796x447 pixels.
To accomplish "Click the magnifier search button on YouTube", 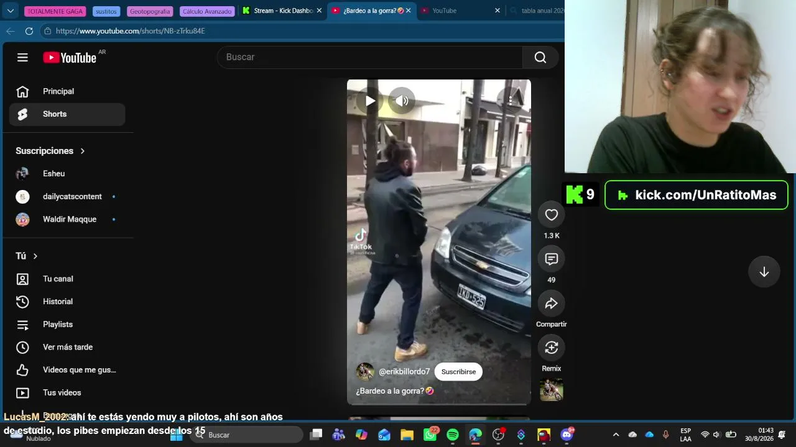I will pyautogui.click(x=540, y=57).
